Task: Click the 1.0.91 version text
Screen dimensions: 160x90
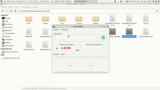Action: (66, 48)
